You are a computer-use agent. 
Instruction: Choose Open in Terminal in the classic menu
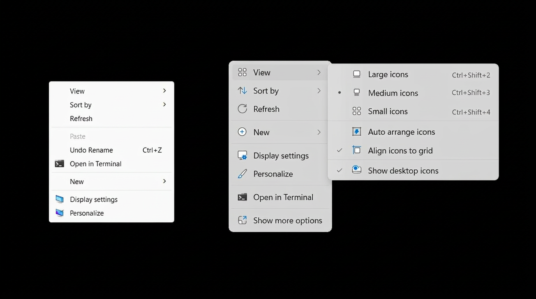point(111,164)
